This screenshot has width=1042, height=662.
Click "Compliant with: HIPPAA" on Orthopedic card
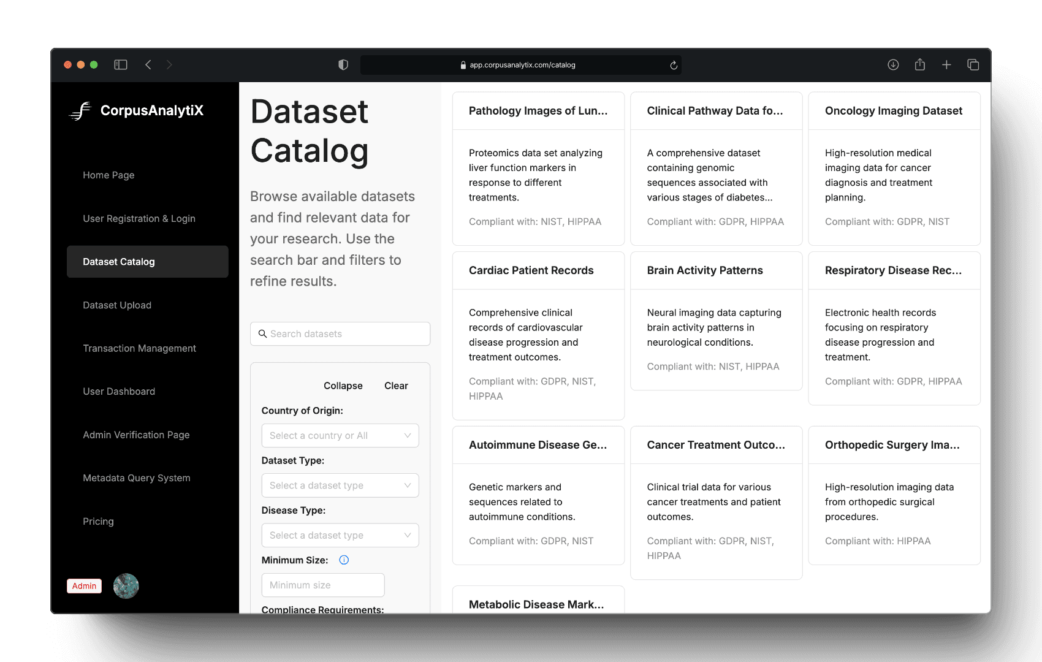(878, 541)
